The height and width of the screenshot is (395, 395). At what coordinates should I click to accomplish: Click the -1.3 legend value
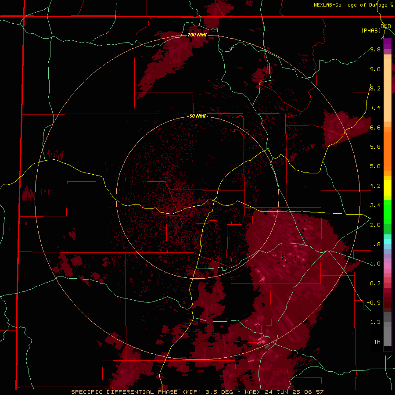[x=373, y=322]
